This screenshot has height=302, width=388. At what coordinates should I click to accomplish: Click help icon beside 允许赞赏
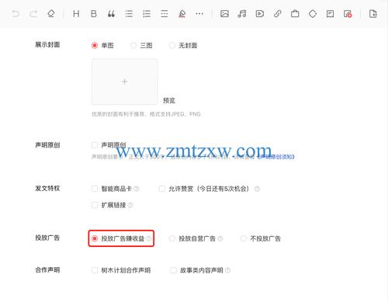click(257, 189)
